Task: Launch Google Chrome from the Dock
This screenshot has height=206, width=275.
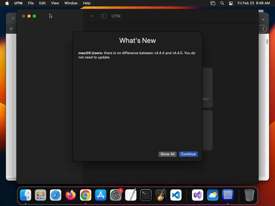Action: coord(86,195)
